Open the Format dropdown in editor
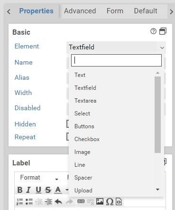175x210 pixels. 39,178
